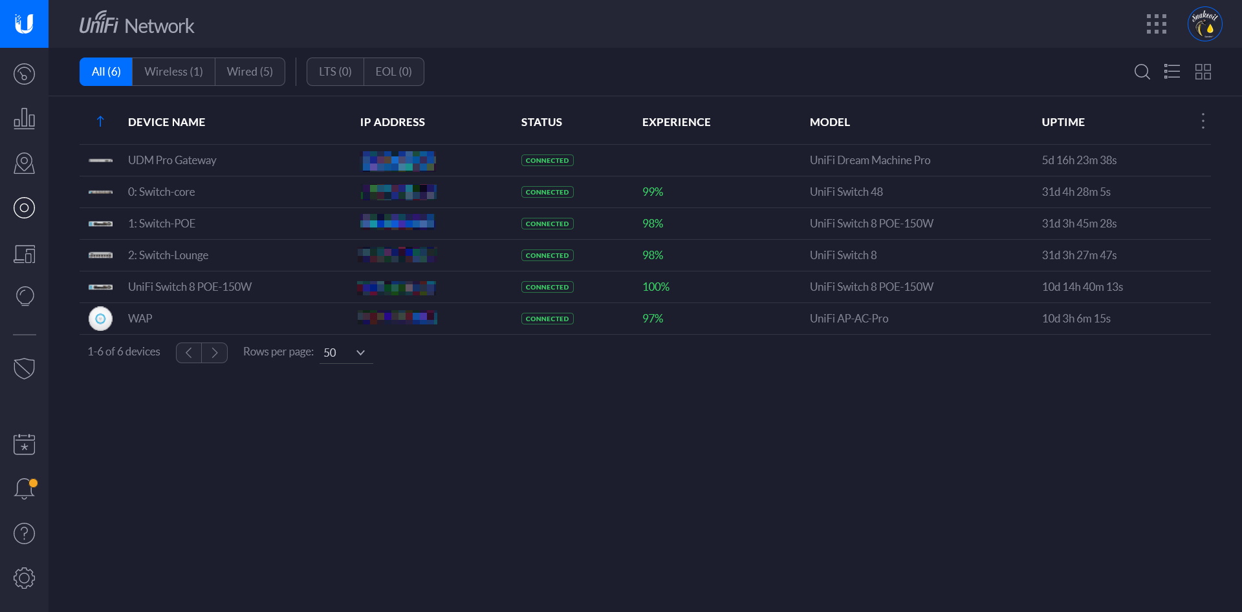1242x612 pixels.
Task: Select the EOL (0) filter tab
Action: pos(393,72)
